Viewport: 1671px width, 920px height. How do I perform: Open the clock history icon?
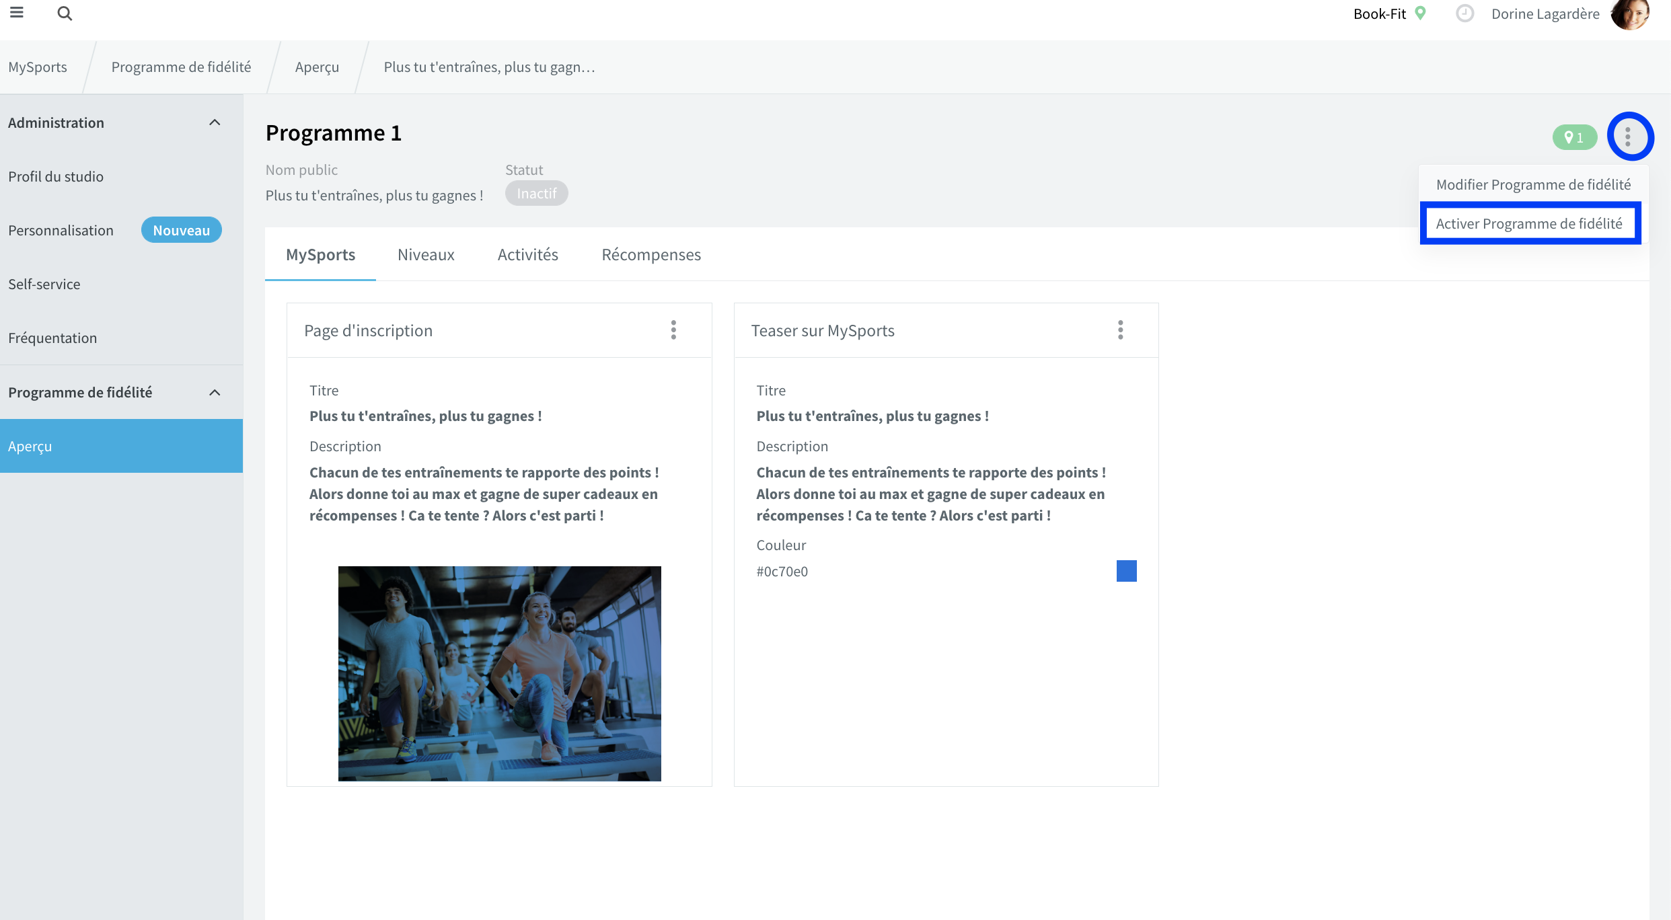coord(1464,13)
